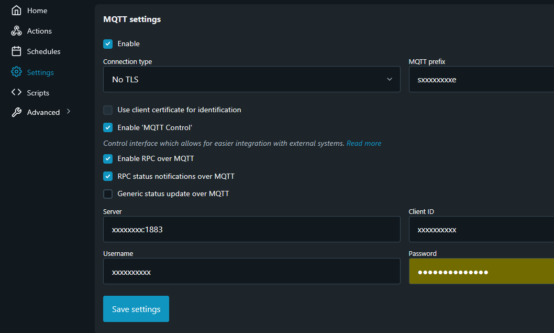
Task: Toggle Enable 'MQTT Control' checkbox
Action: click(x=108, y=127)
